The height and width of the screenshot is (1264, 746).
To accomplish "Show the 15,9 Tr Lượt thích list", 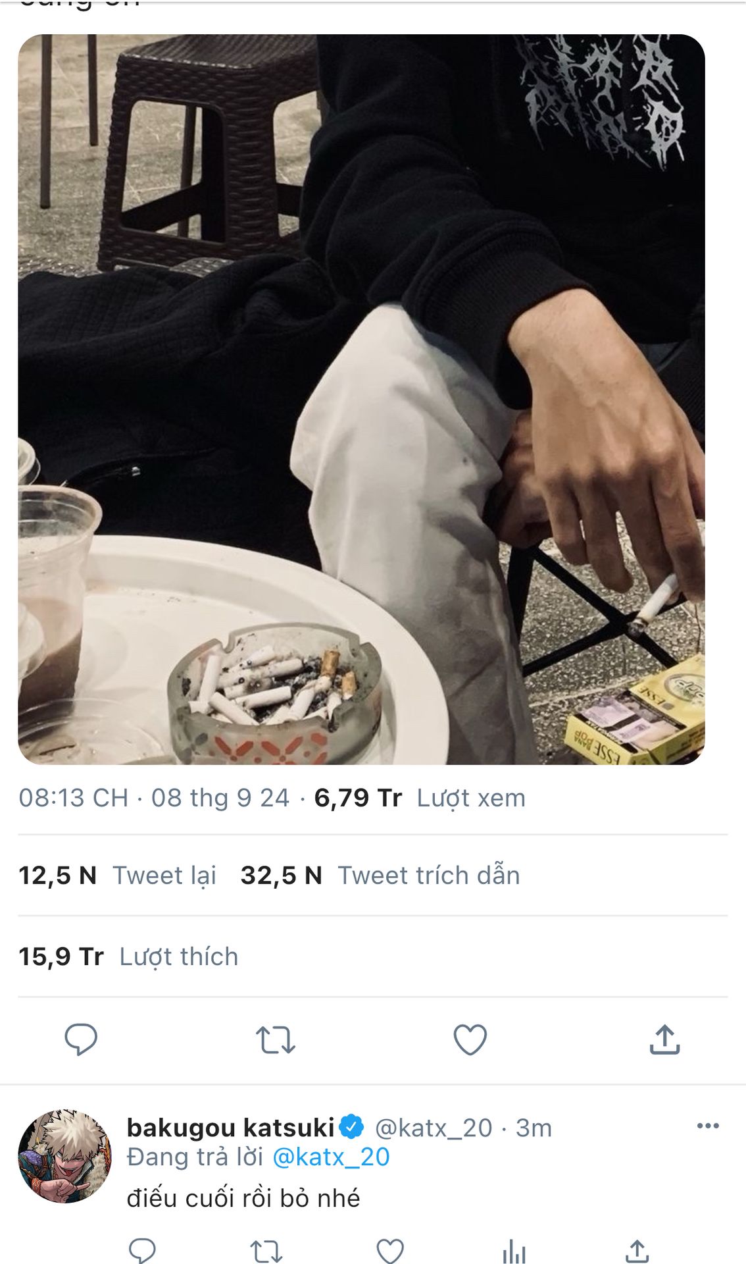I will click(128, 957).
